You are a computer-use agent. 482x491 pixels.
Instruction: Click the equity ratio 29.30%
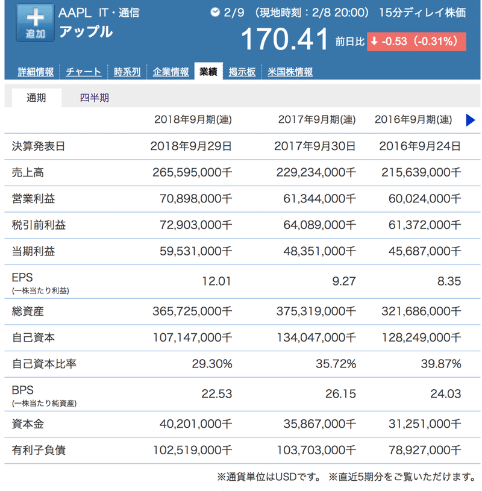[x=212, y=364]
